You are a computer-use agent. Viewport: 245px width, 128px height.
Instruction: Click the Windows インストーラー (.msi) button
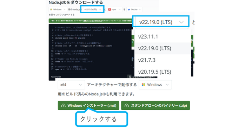pyautogui.click(x=88, y=106)
